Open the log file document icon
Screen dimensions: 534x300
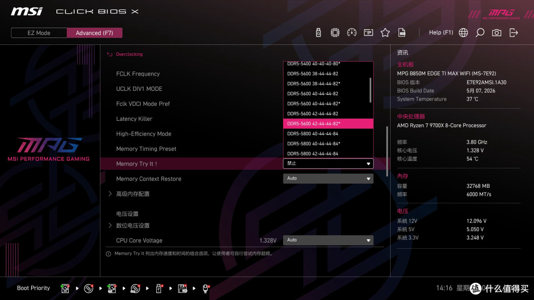click(402, 33)
